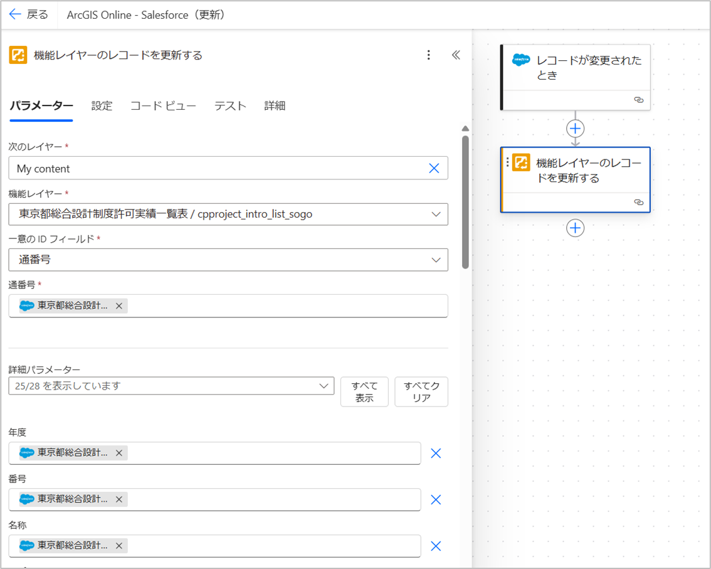
Task: Click the 番号 input field
Action: [214, 499]
